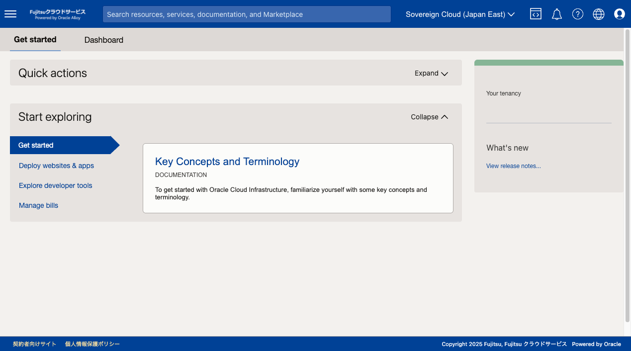This screenshot has width=631, height=351.
Task: Click inside the resource search field
Action: pos(246,14)
